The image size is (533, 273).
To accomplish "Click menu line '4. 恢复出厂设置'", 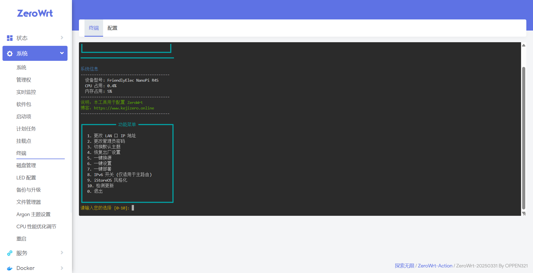I will [x=104, y=152].
